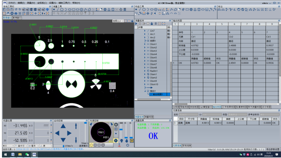Click the WeChat icon in the taskbar
The height and width of the screenshot is (158, 281).
point(27,155)
